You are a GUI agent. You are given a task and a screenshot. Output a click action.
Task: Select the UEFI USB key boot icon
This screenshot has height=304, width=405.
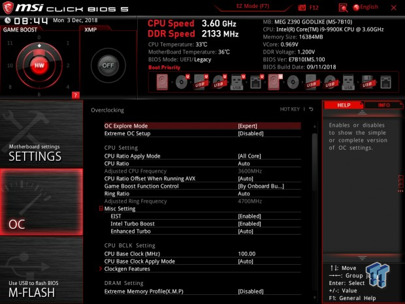tap(237, 82)
